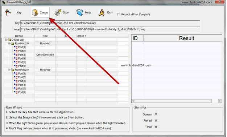227x137 pixels.
Task: Click the result list horizontal scrollbar track
Action: (173, 101)
